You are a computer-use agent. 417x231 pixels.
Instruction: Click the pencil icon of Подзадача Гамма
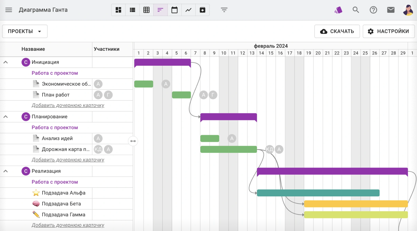36,214
